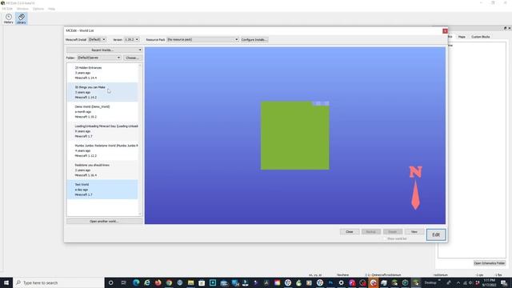Image resolution: width=512 pixels, height=288 pixels.
Task: Float the Library panel with undock icon
Action: point(505,29)
